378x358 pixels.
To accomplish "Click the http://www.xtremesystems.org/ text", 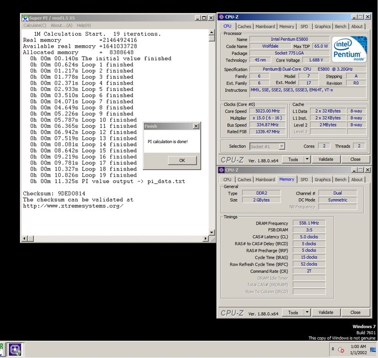I will point(73,206).
